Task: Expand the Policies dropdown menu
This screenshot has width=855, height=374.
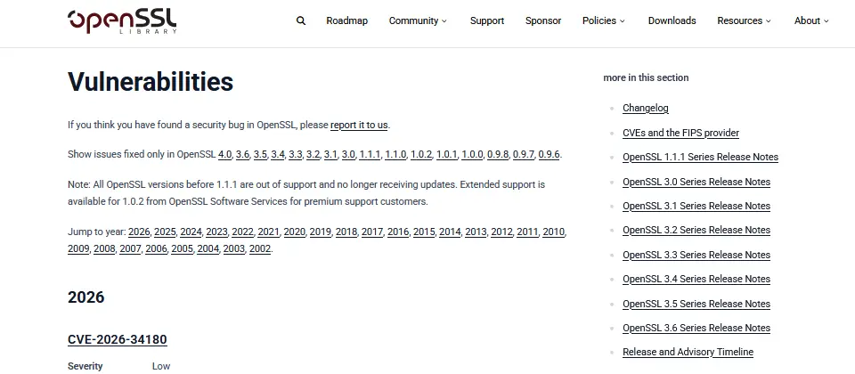Action: (604, 20)
